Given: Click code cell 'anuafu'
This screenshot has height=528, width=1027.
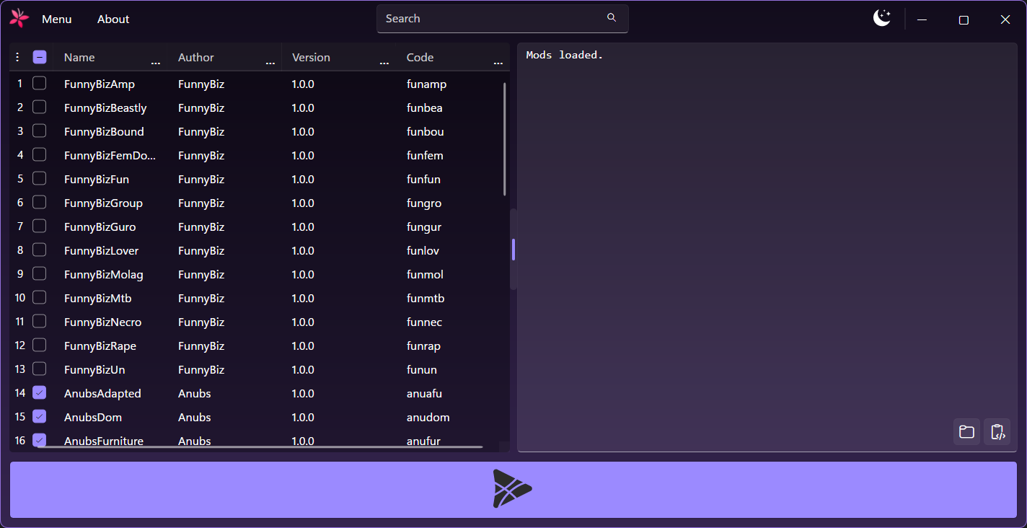Looking at the screenshot, I should (424, 393).
